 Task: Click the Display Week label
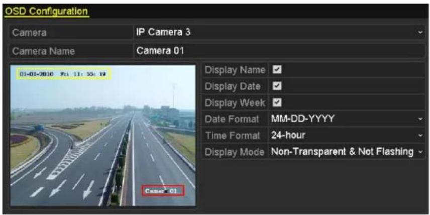click(235, 103)
